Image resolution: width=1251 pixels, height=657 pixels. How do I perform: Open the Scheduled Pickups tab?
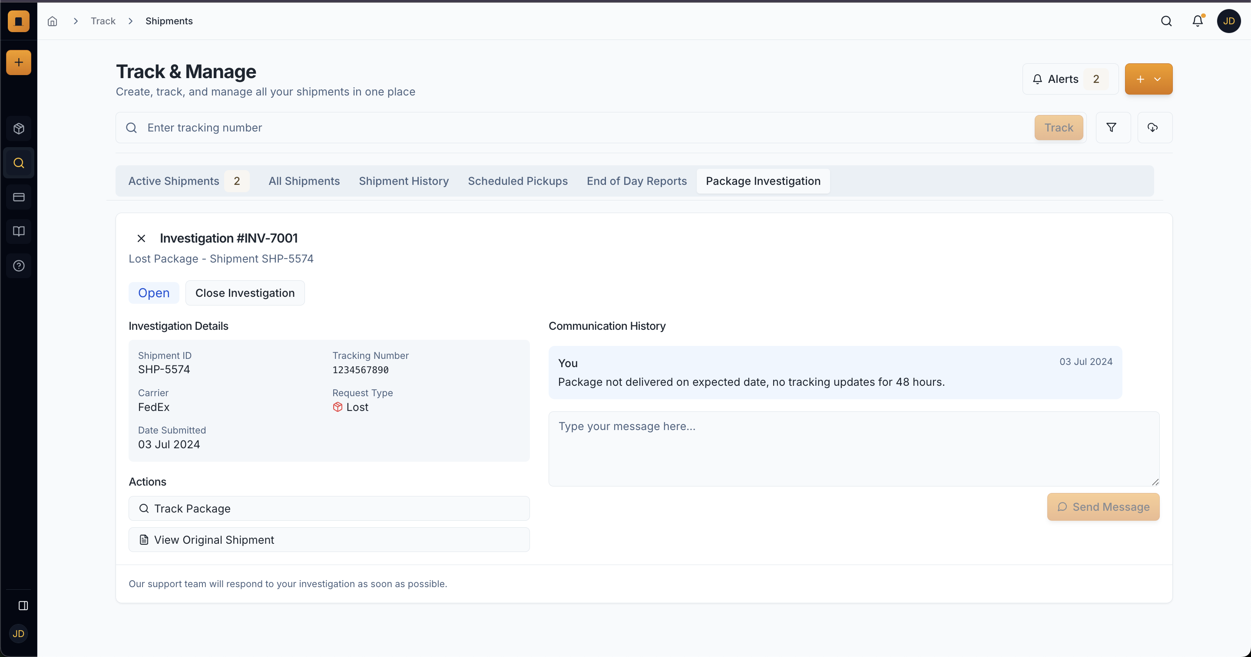517,181
